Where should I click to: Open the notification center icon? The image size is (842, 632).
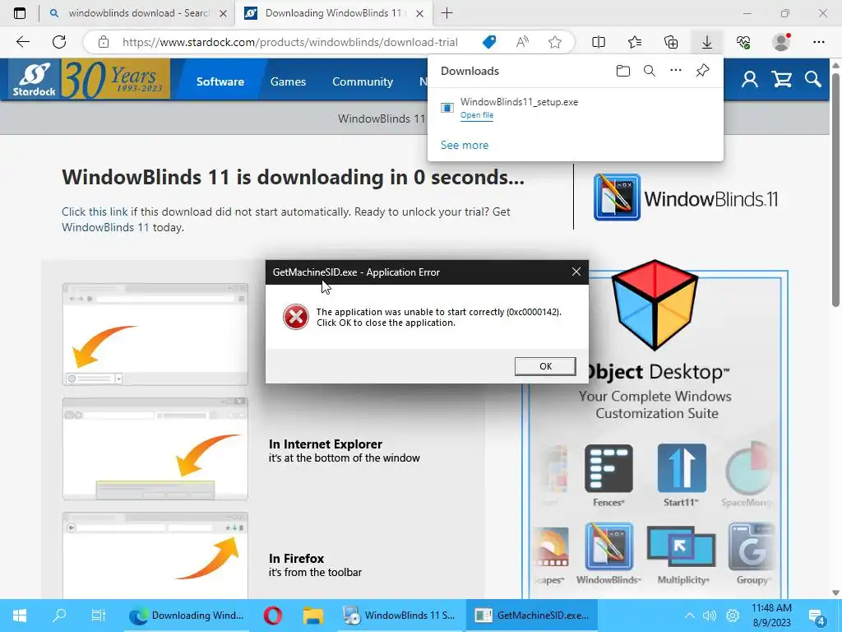(x=817, y=616)
